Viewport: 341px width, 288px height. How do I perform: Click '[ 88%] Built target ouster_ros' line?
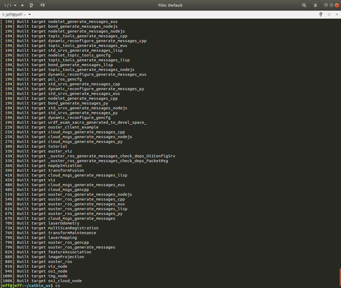pos(36,262)
